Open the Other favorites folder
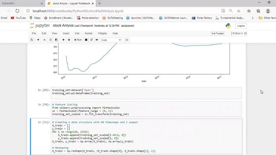276x155 pixels. [x=267, y=18]
